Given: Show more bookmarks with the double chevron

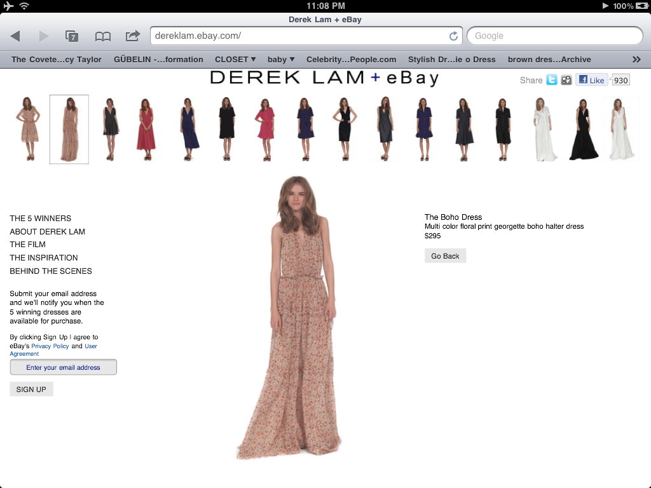Looking at the screenshot, I should click(x=636, y=59).
